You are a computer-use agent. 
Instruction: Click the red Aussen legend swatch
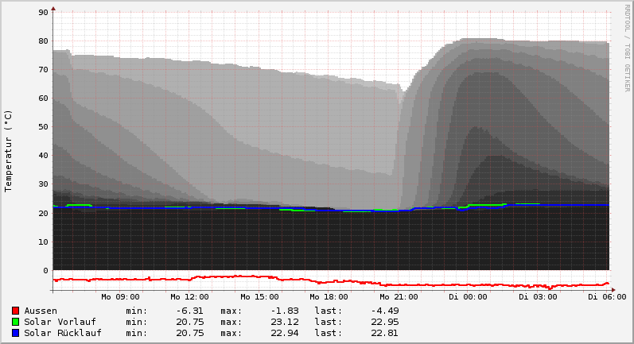pos(15,311)
